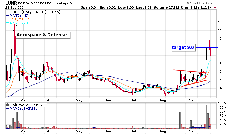
Task: Click the date 23-Sep-2024
Action: pos(15,7)
